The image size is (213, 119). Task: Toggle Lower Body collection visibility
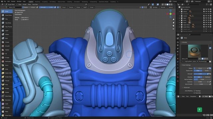[208, 27]
